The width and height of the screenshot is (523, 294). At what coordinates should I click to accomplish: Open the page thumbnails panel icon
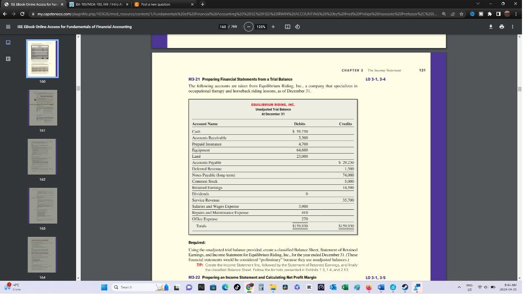click(x=7, y=43)
